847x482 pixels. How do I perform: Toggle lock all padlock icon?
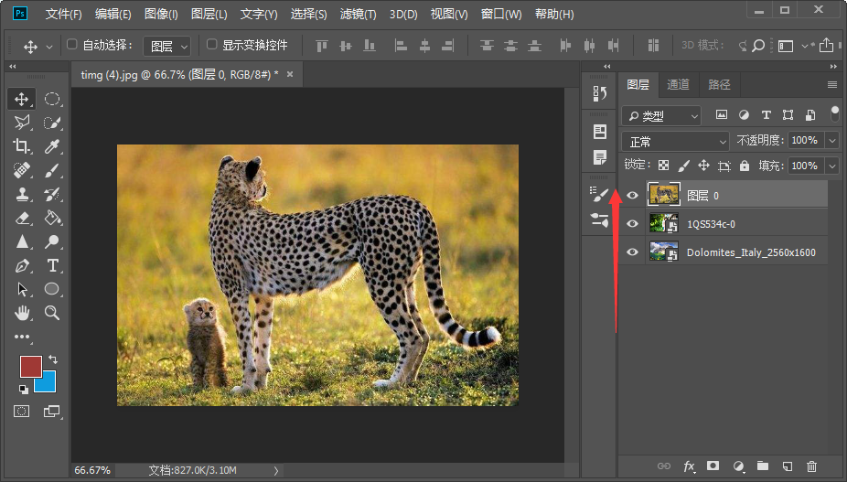coord(745,166)
